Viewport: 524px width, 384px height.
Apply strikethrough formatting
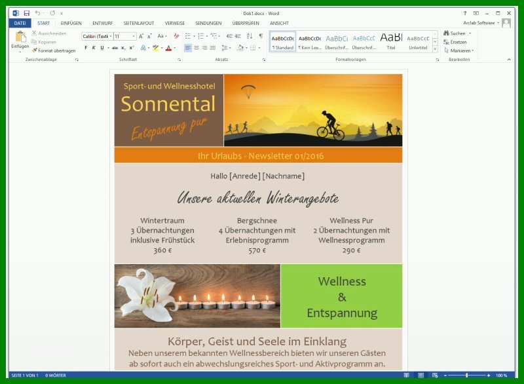[x=115, y=48]
